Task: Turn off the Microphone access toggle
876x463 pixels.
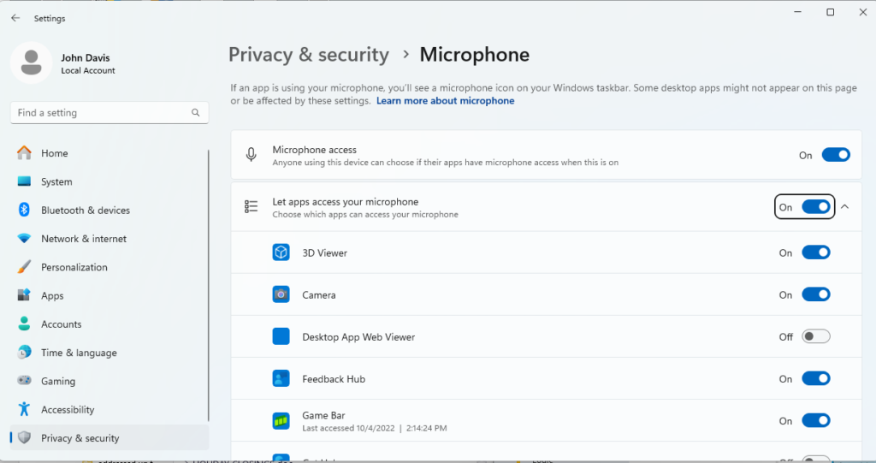Action: coord(835,155)
